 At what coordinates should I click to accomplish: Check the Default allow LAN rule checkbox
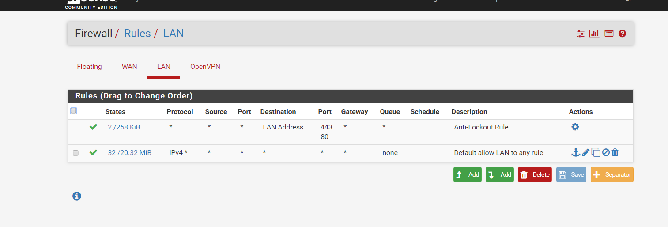[x=75, y=153]
